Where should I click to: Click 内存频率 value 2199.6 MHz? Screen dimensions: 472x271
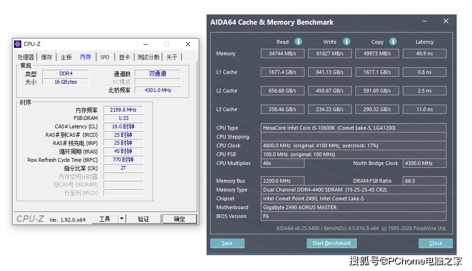(123, 110)
